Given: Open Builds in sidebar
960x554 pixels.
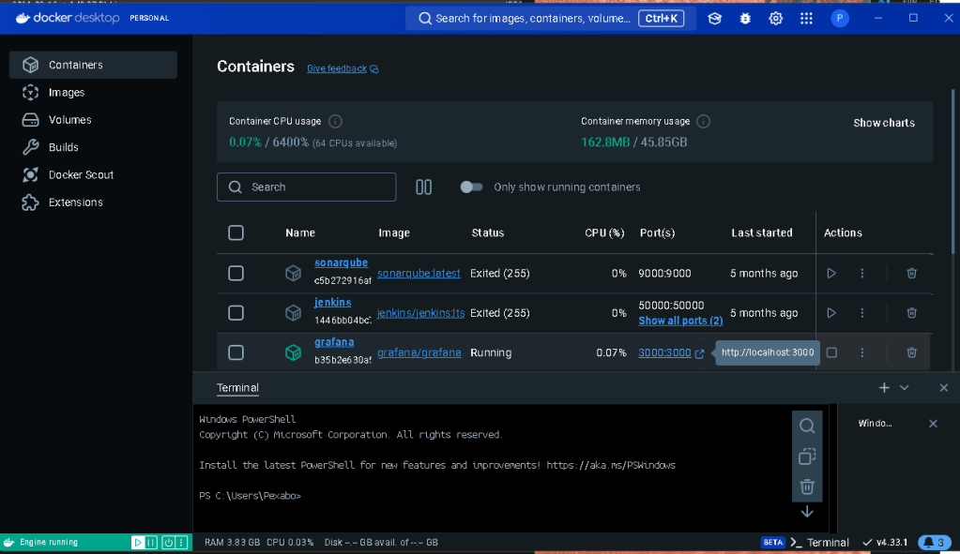Looking at the screenshot, I should click(93, 147).
